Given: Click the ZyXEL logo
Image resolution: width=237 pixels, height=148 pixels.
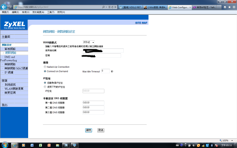Looking at the screenshot, I should pos(14,25).
